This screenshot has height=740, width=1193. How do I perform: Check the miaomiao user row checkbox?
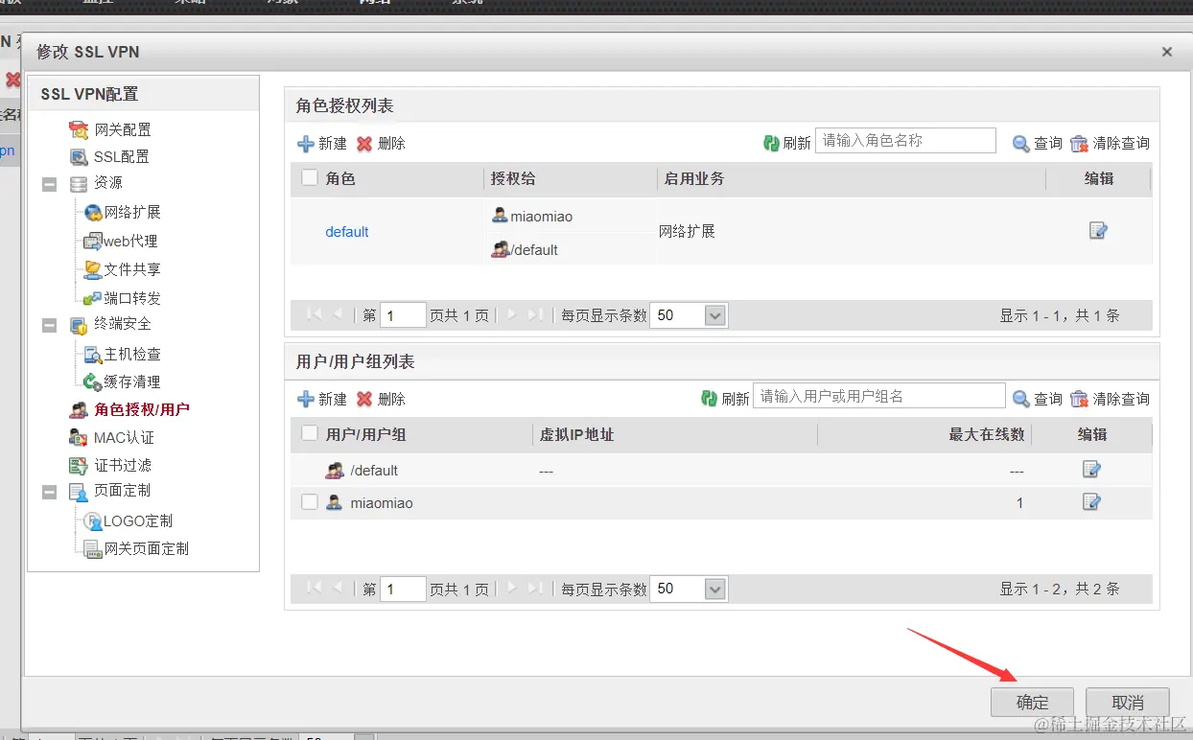tap(309, 501)
